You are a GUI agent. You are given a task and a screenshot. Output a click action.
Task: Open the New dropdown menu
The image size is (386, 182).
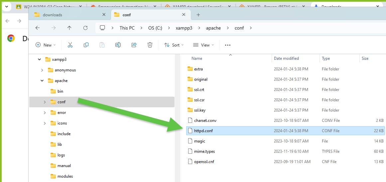46,45
